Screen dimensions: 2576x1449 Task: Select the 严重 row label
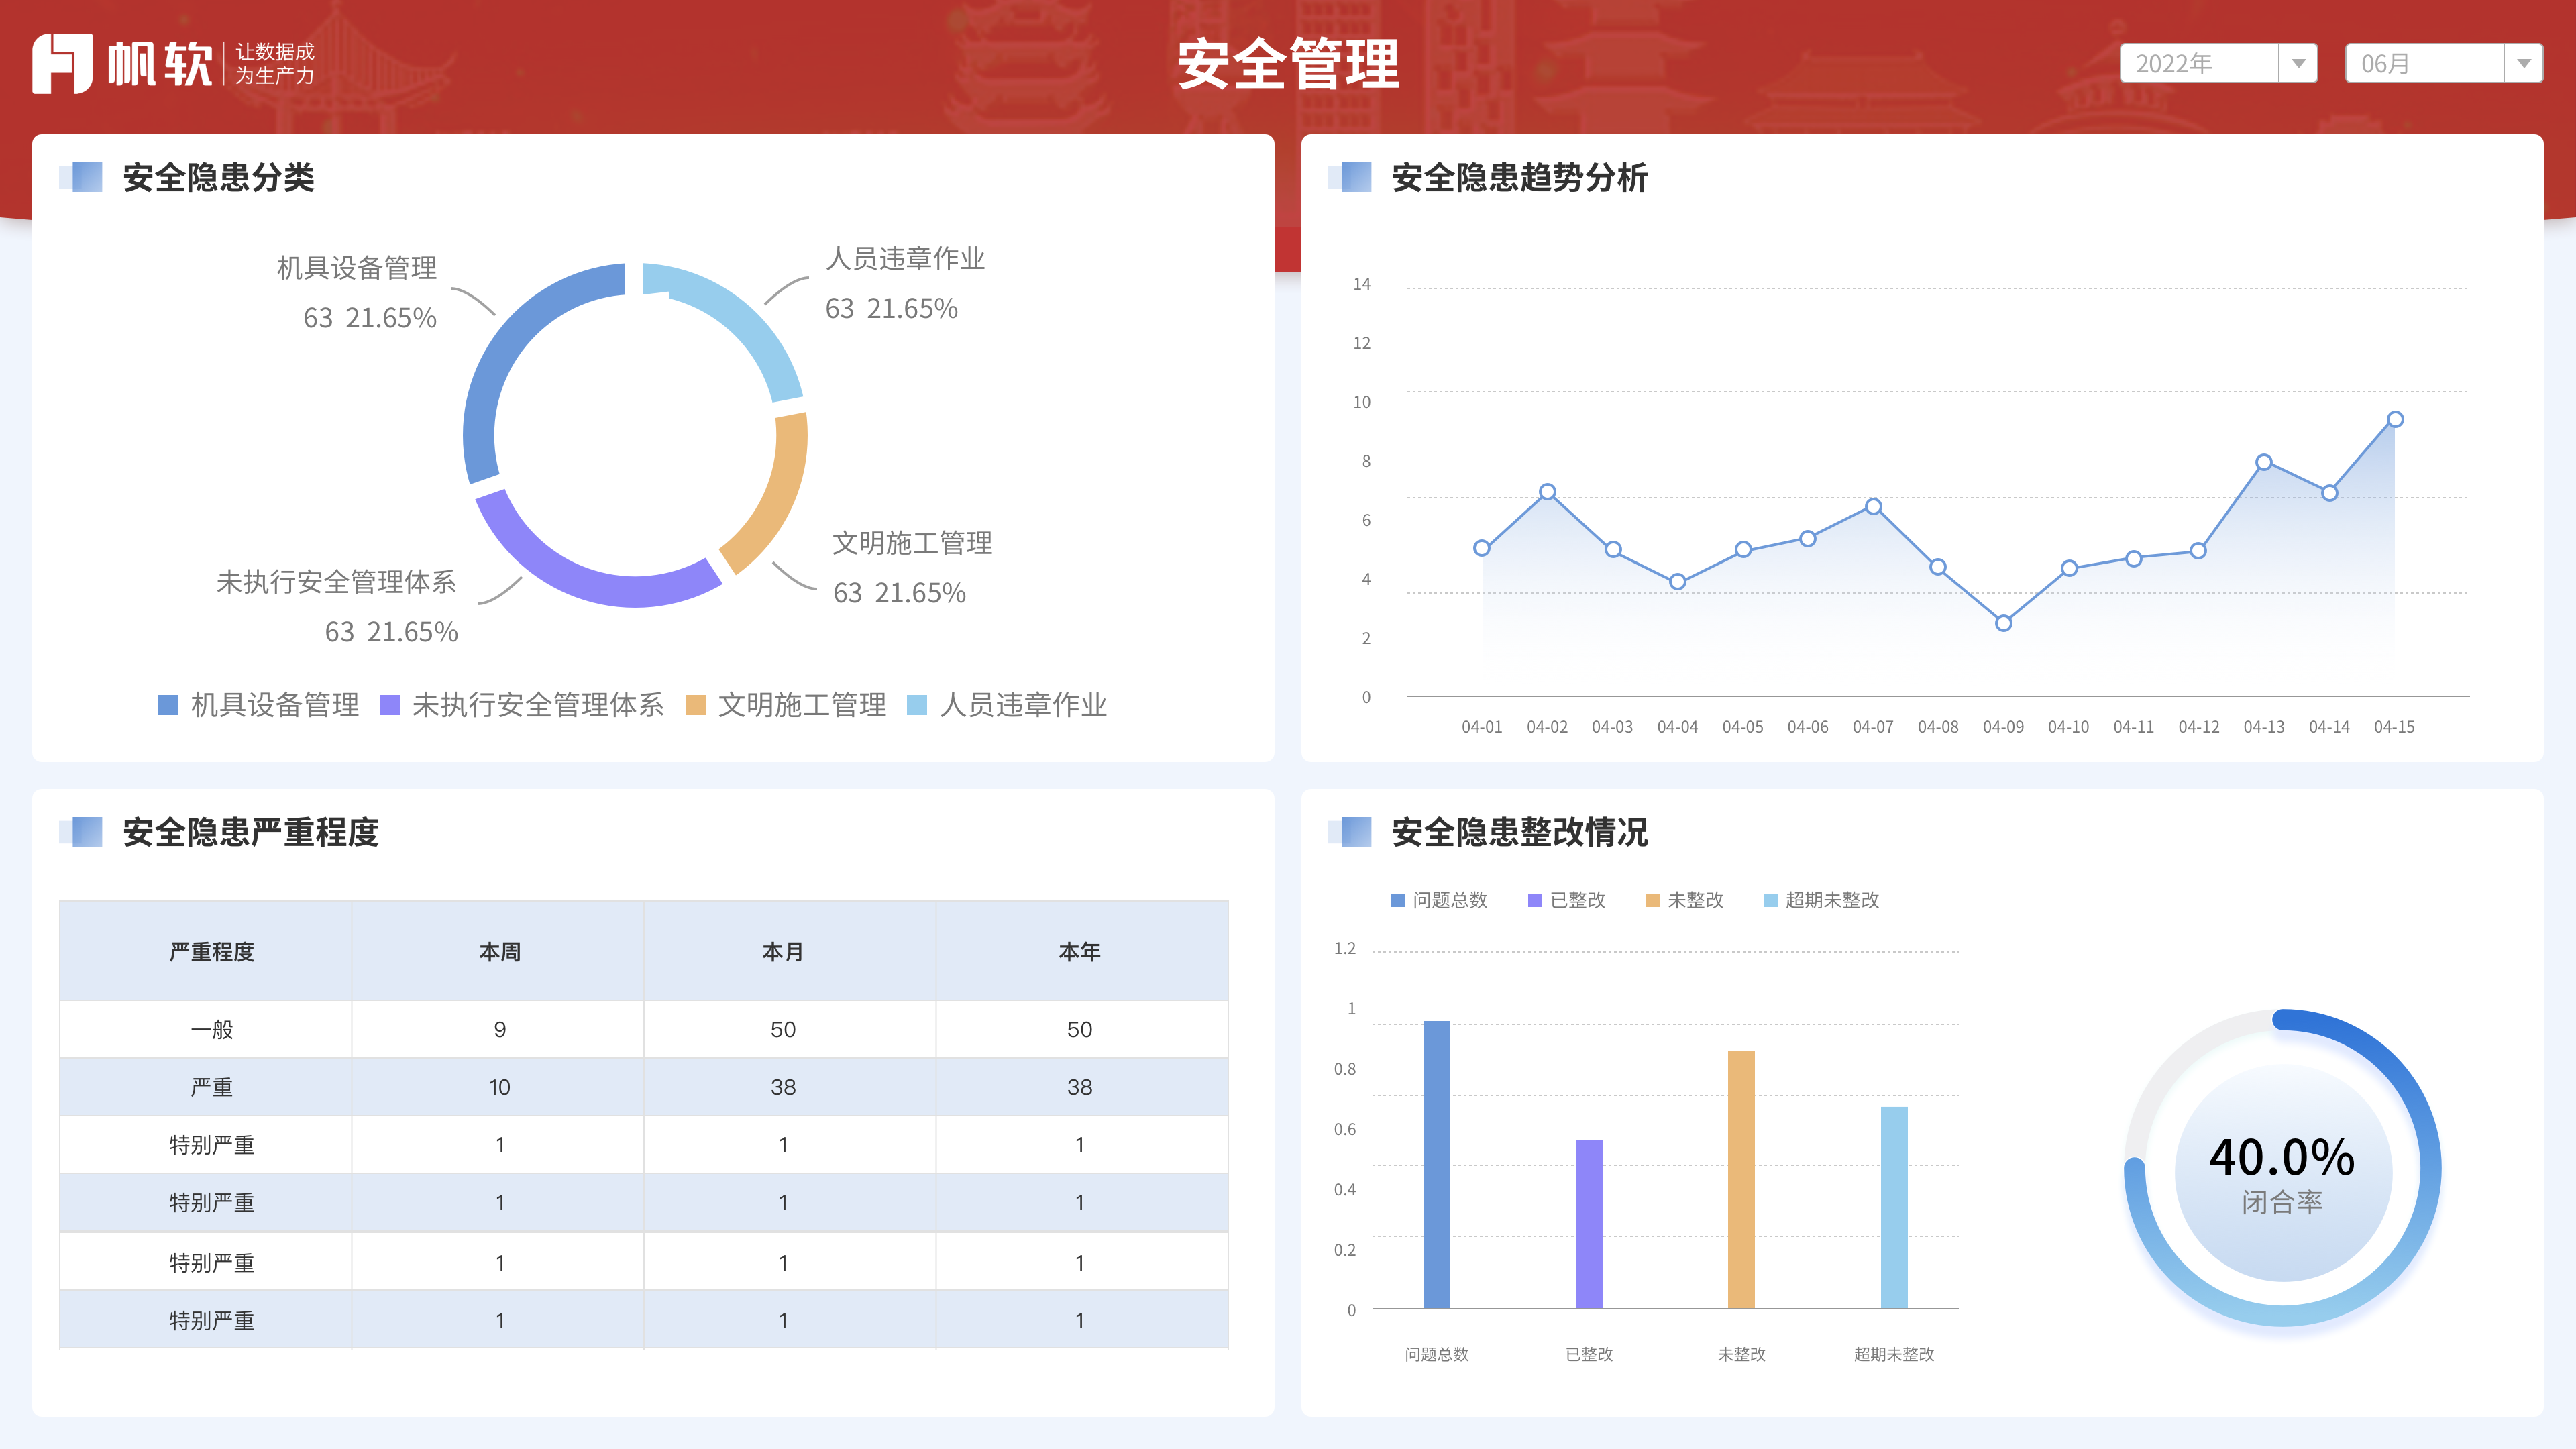211,1087
